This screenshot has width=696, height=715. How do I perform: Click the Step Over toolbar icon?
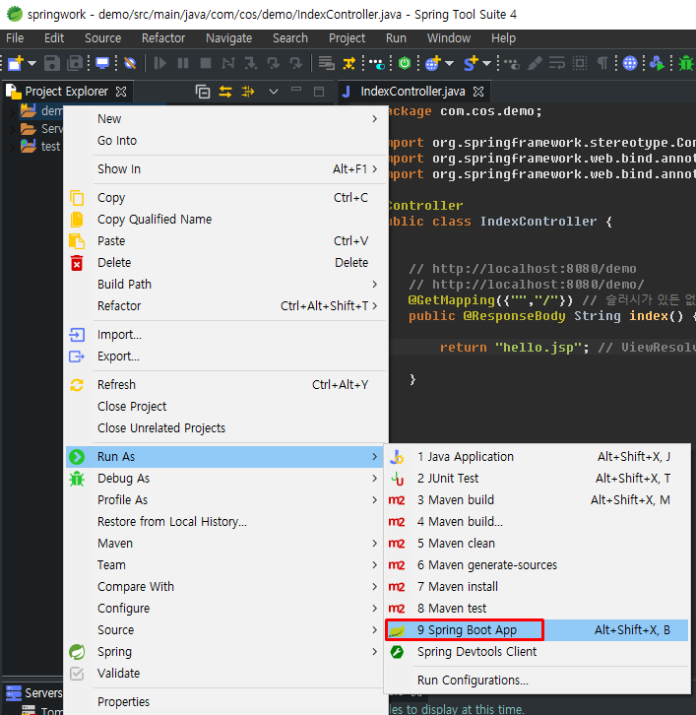tap(274, 63)
